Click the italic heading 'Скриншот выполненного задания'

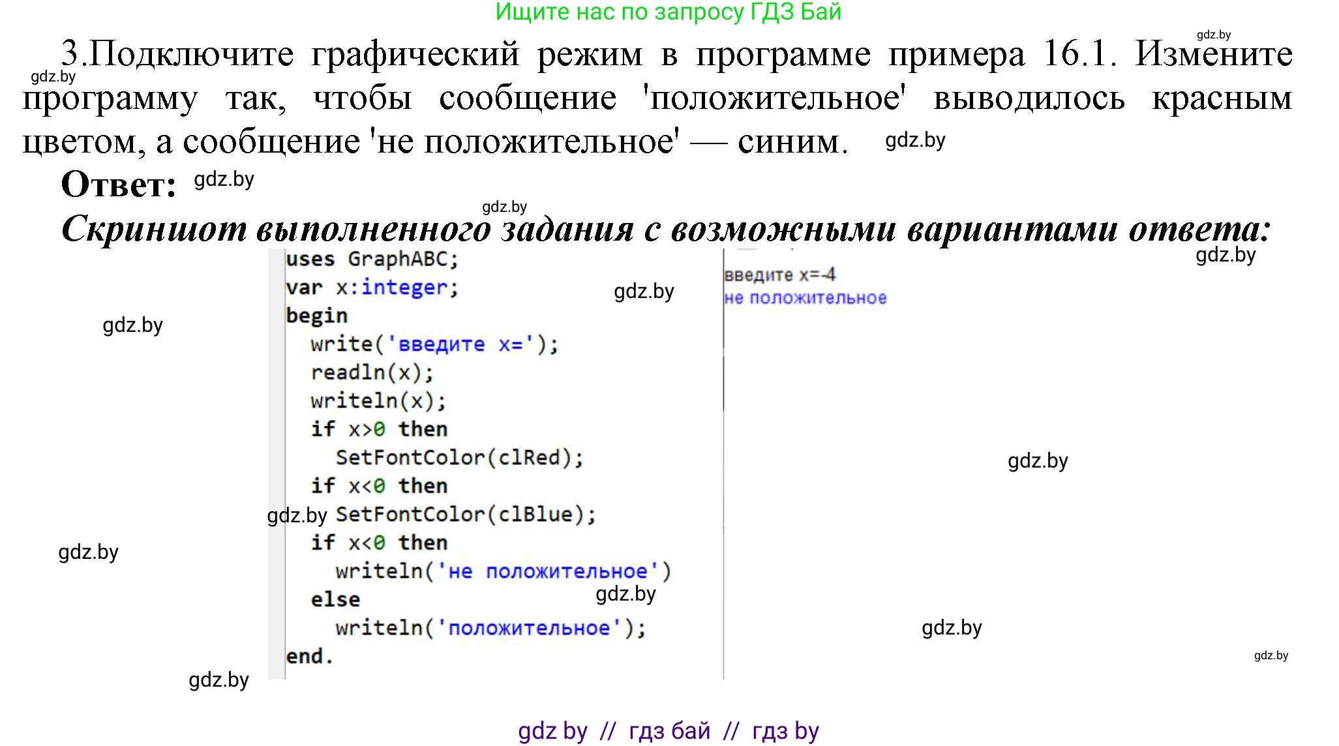(347, 229)
